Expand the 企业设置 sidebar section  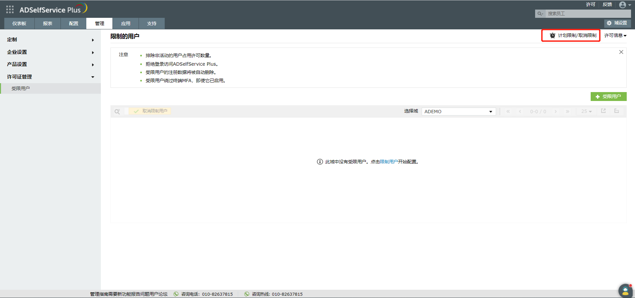50,52
